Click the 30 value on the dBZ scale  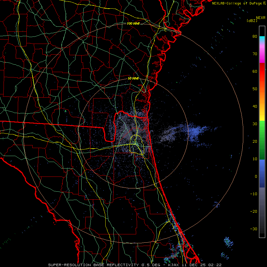255,124
